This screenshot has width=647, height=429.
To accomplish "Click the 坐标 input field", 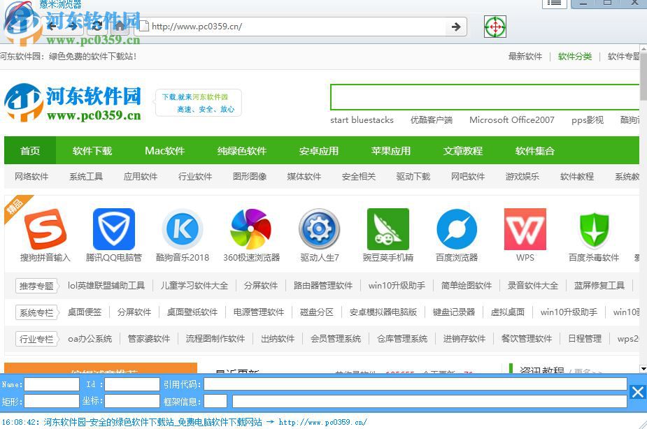I will coord(132,401).
